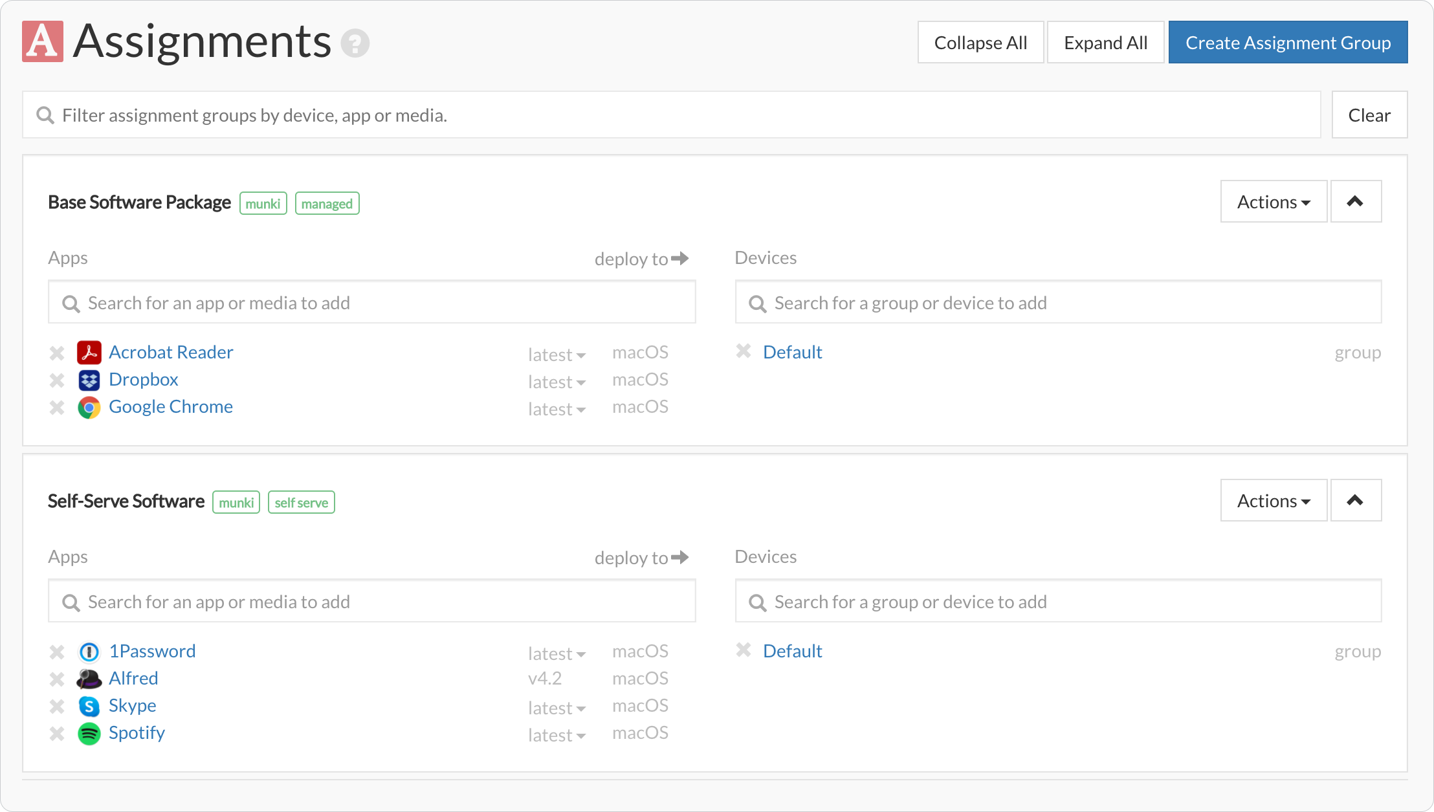
Task: Click the 1Password app icon
Action: (89, 652)
